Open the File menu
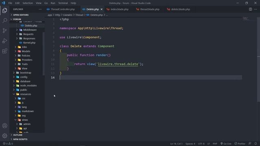 pos(10,3)
